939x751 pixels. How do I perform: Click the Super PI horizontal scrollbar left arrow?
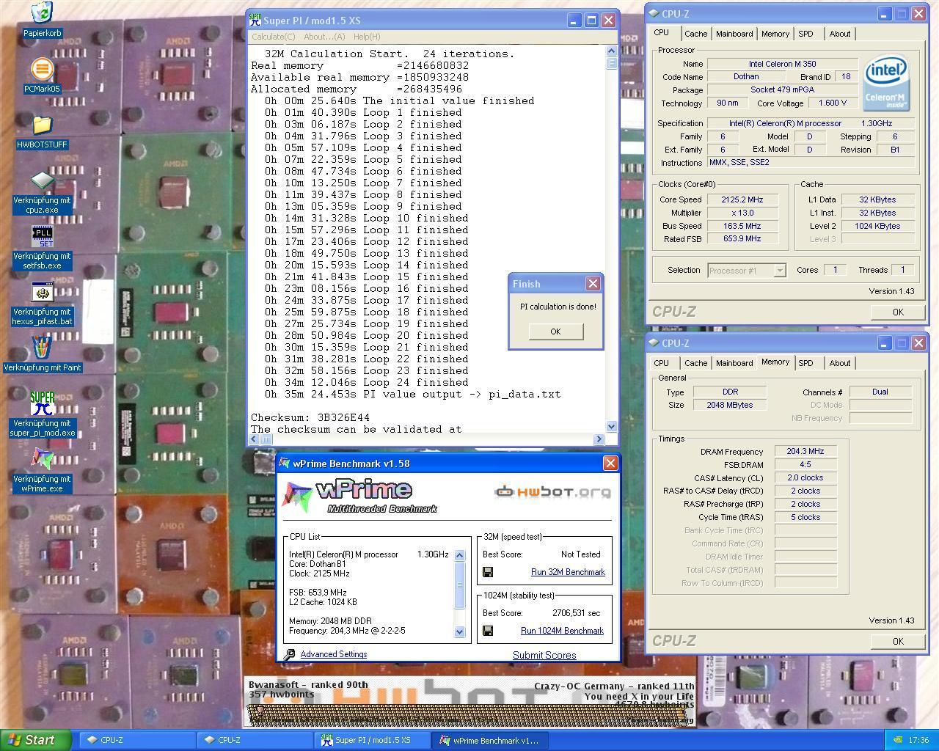[x=255, y=439]
